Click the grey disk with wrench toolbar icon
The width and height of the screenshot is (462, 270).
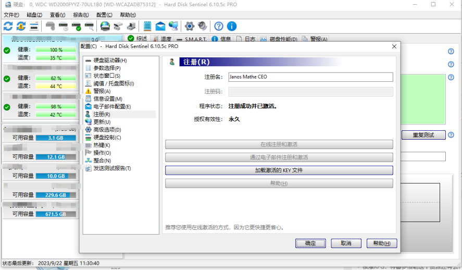point(51,26)
